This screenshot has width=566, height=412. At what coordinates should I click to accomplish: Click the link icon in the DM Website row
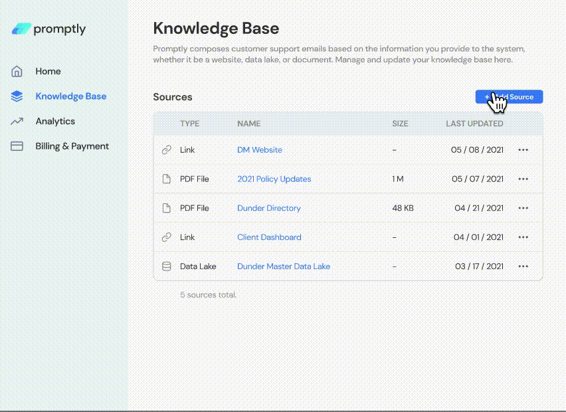click(x=166, y=150)
